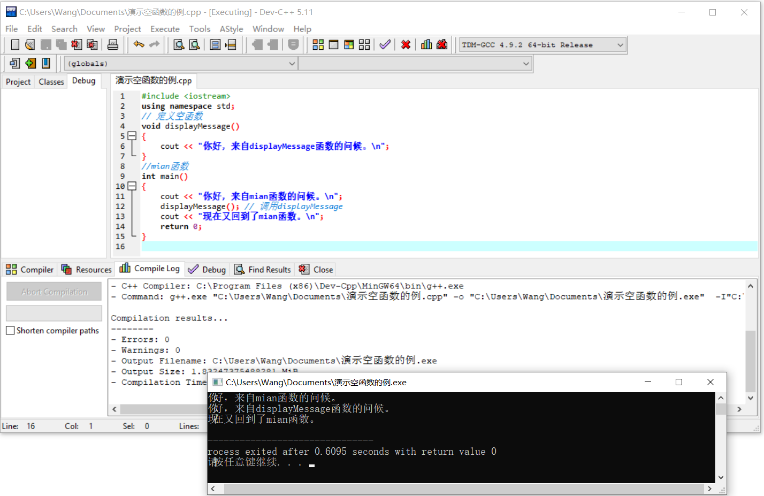Switch to Classes tab in left panel
This screenshot has width=764, height=496.
pos(51,82)
